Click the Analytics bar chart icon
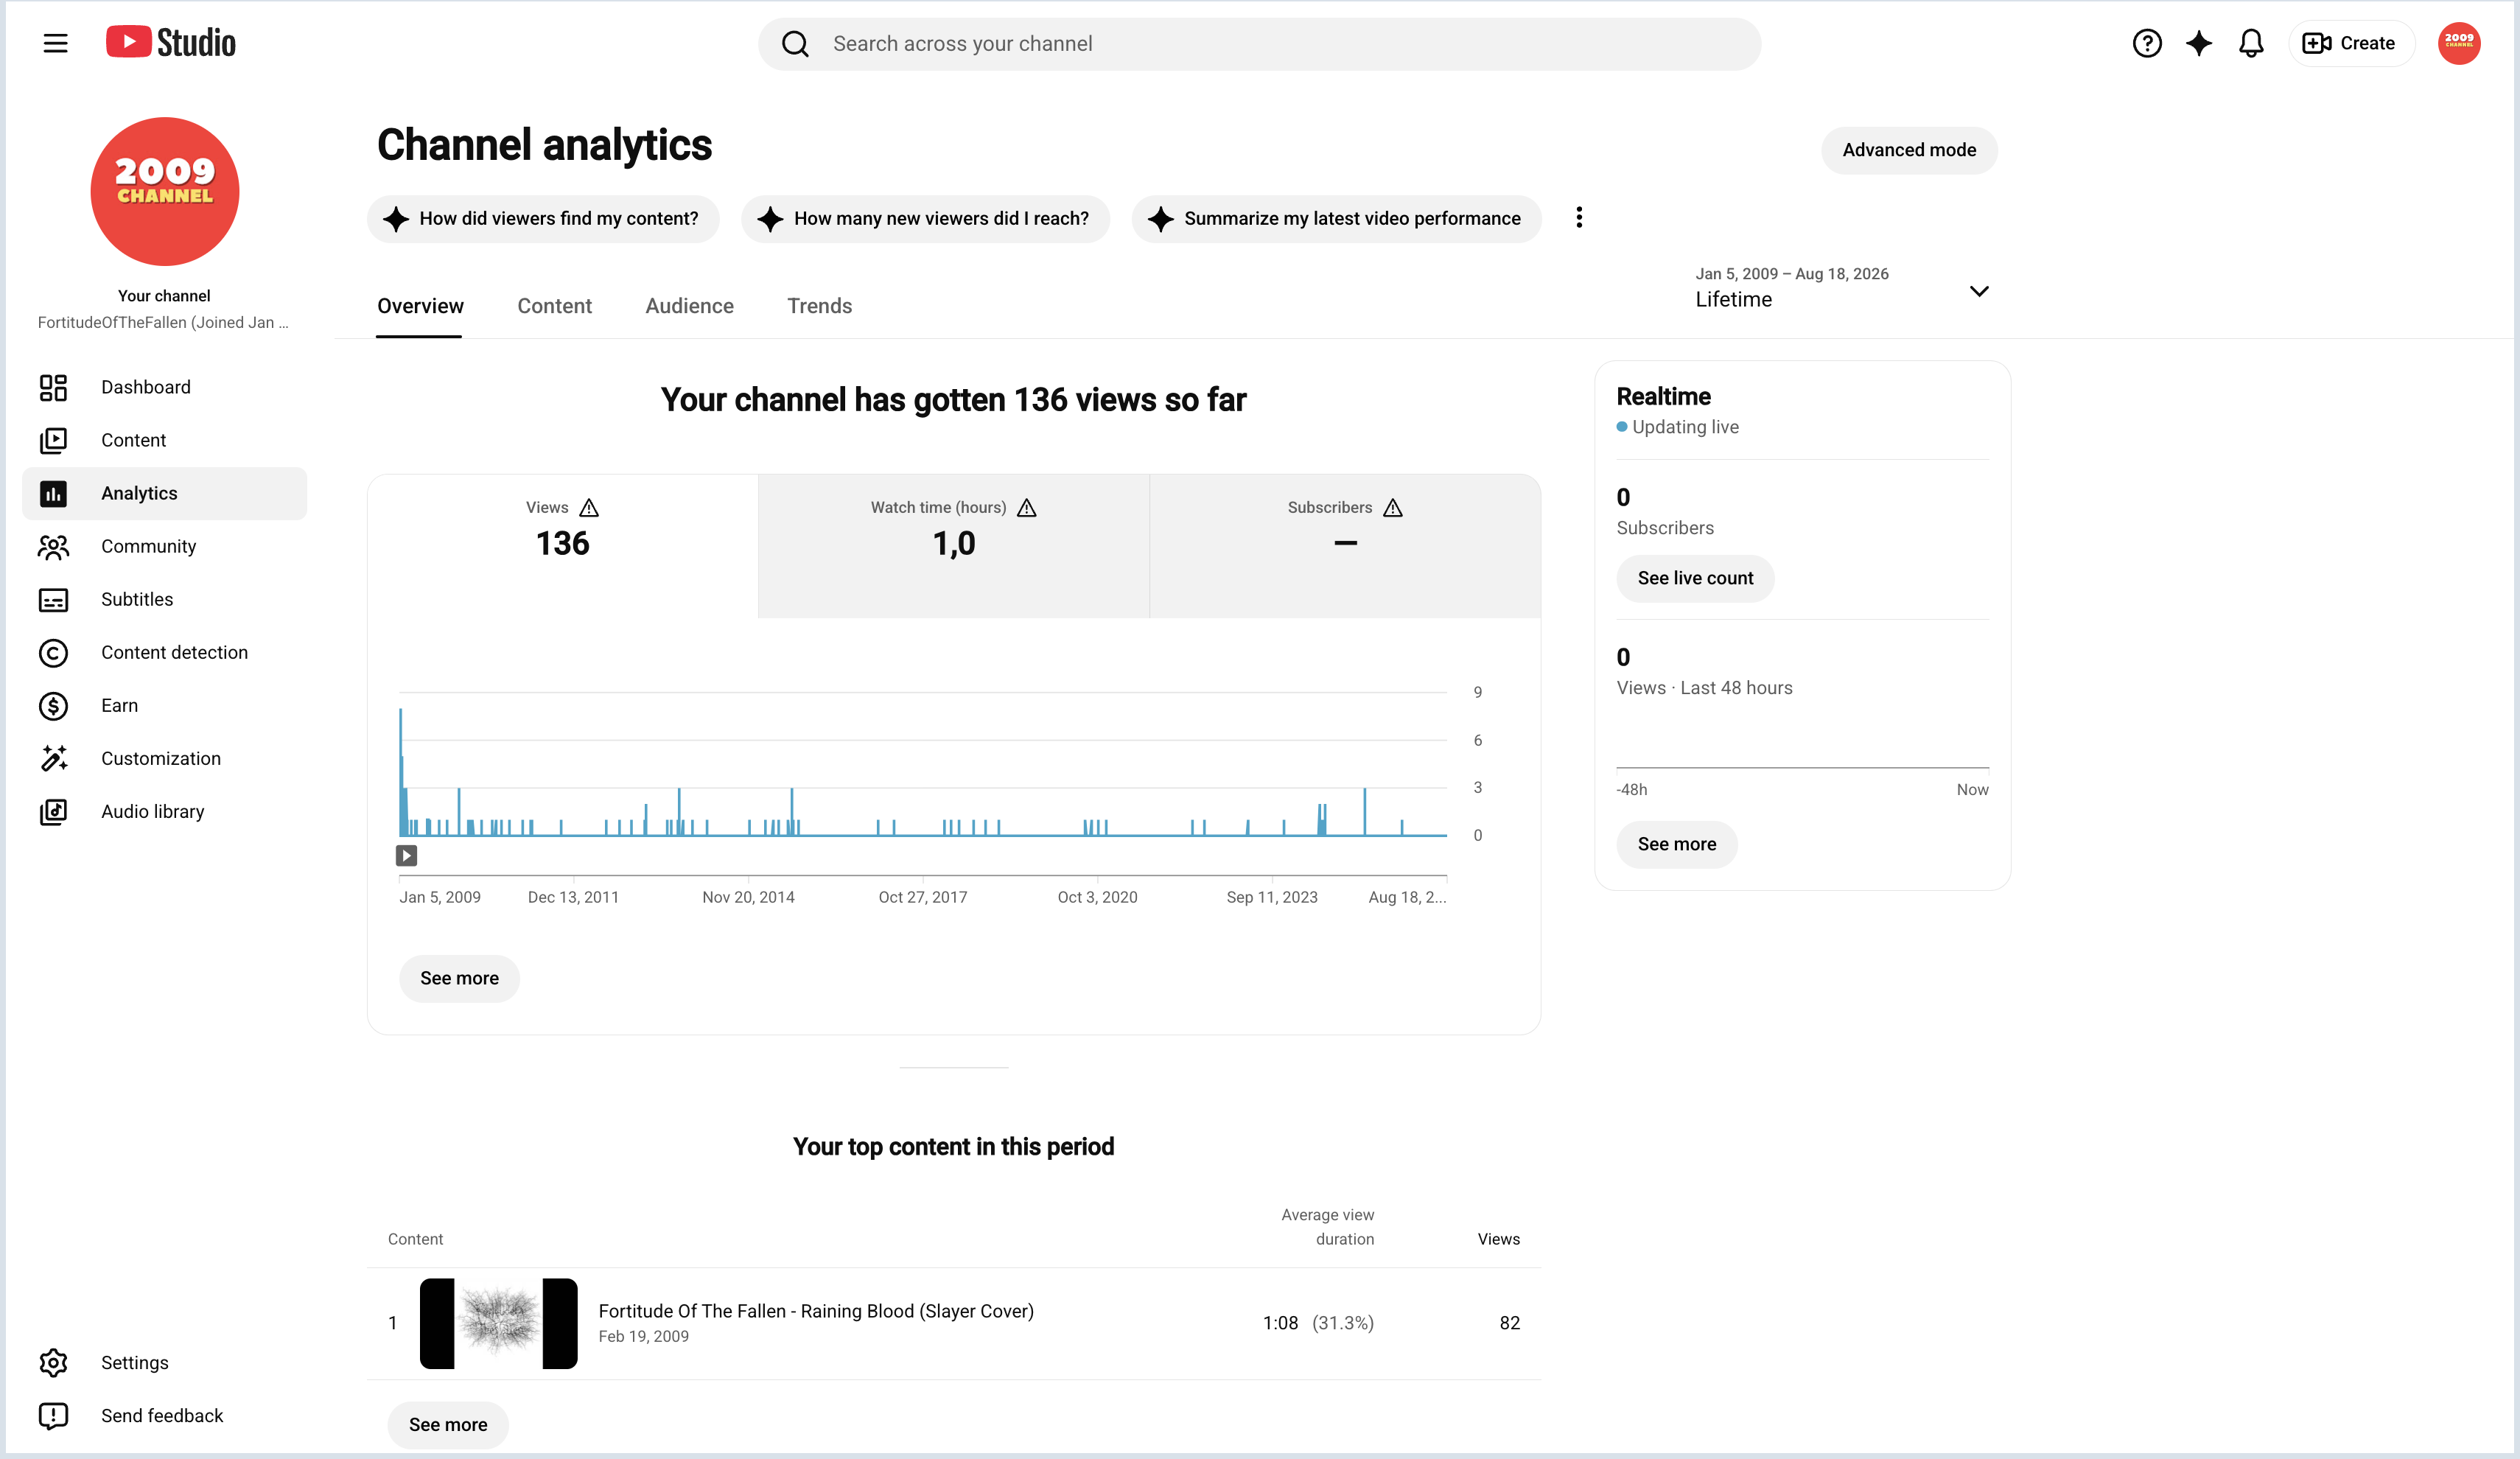 [53, 493]
